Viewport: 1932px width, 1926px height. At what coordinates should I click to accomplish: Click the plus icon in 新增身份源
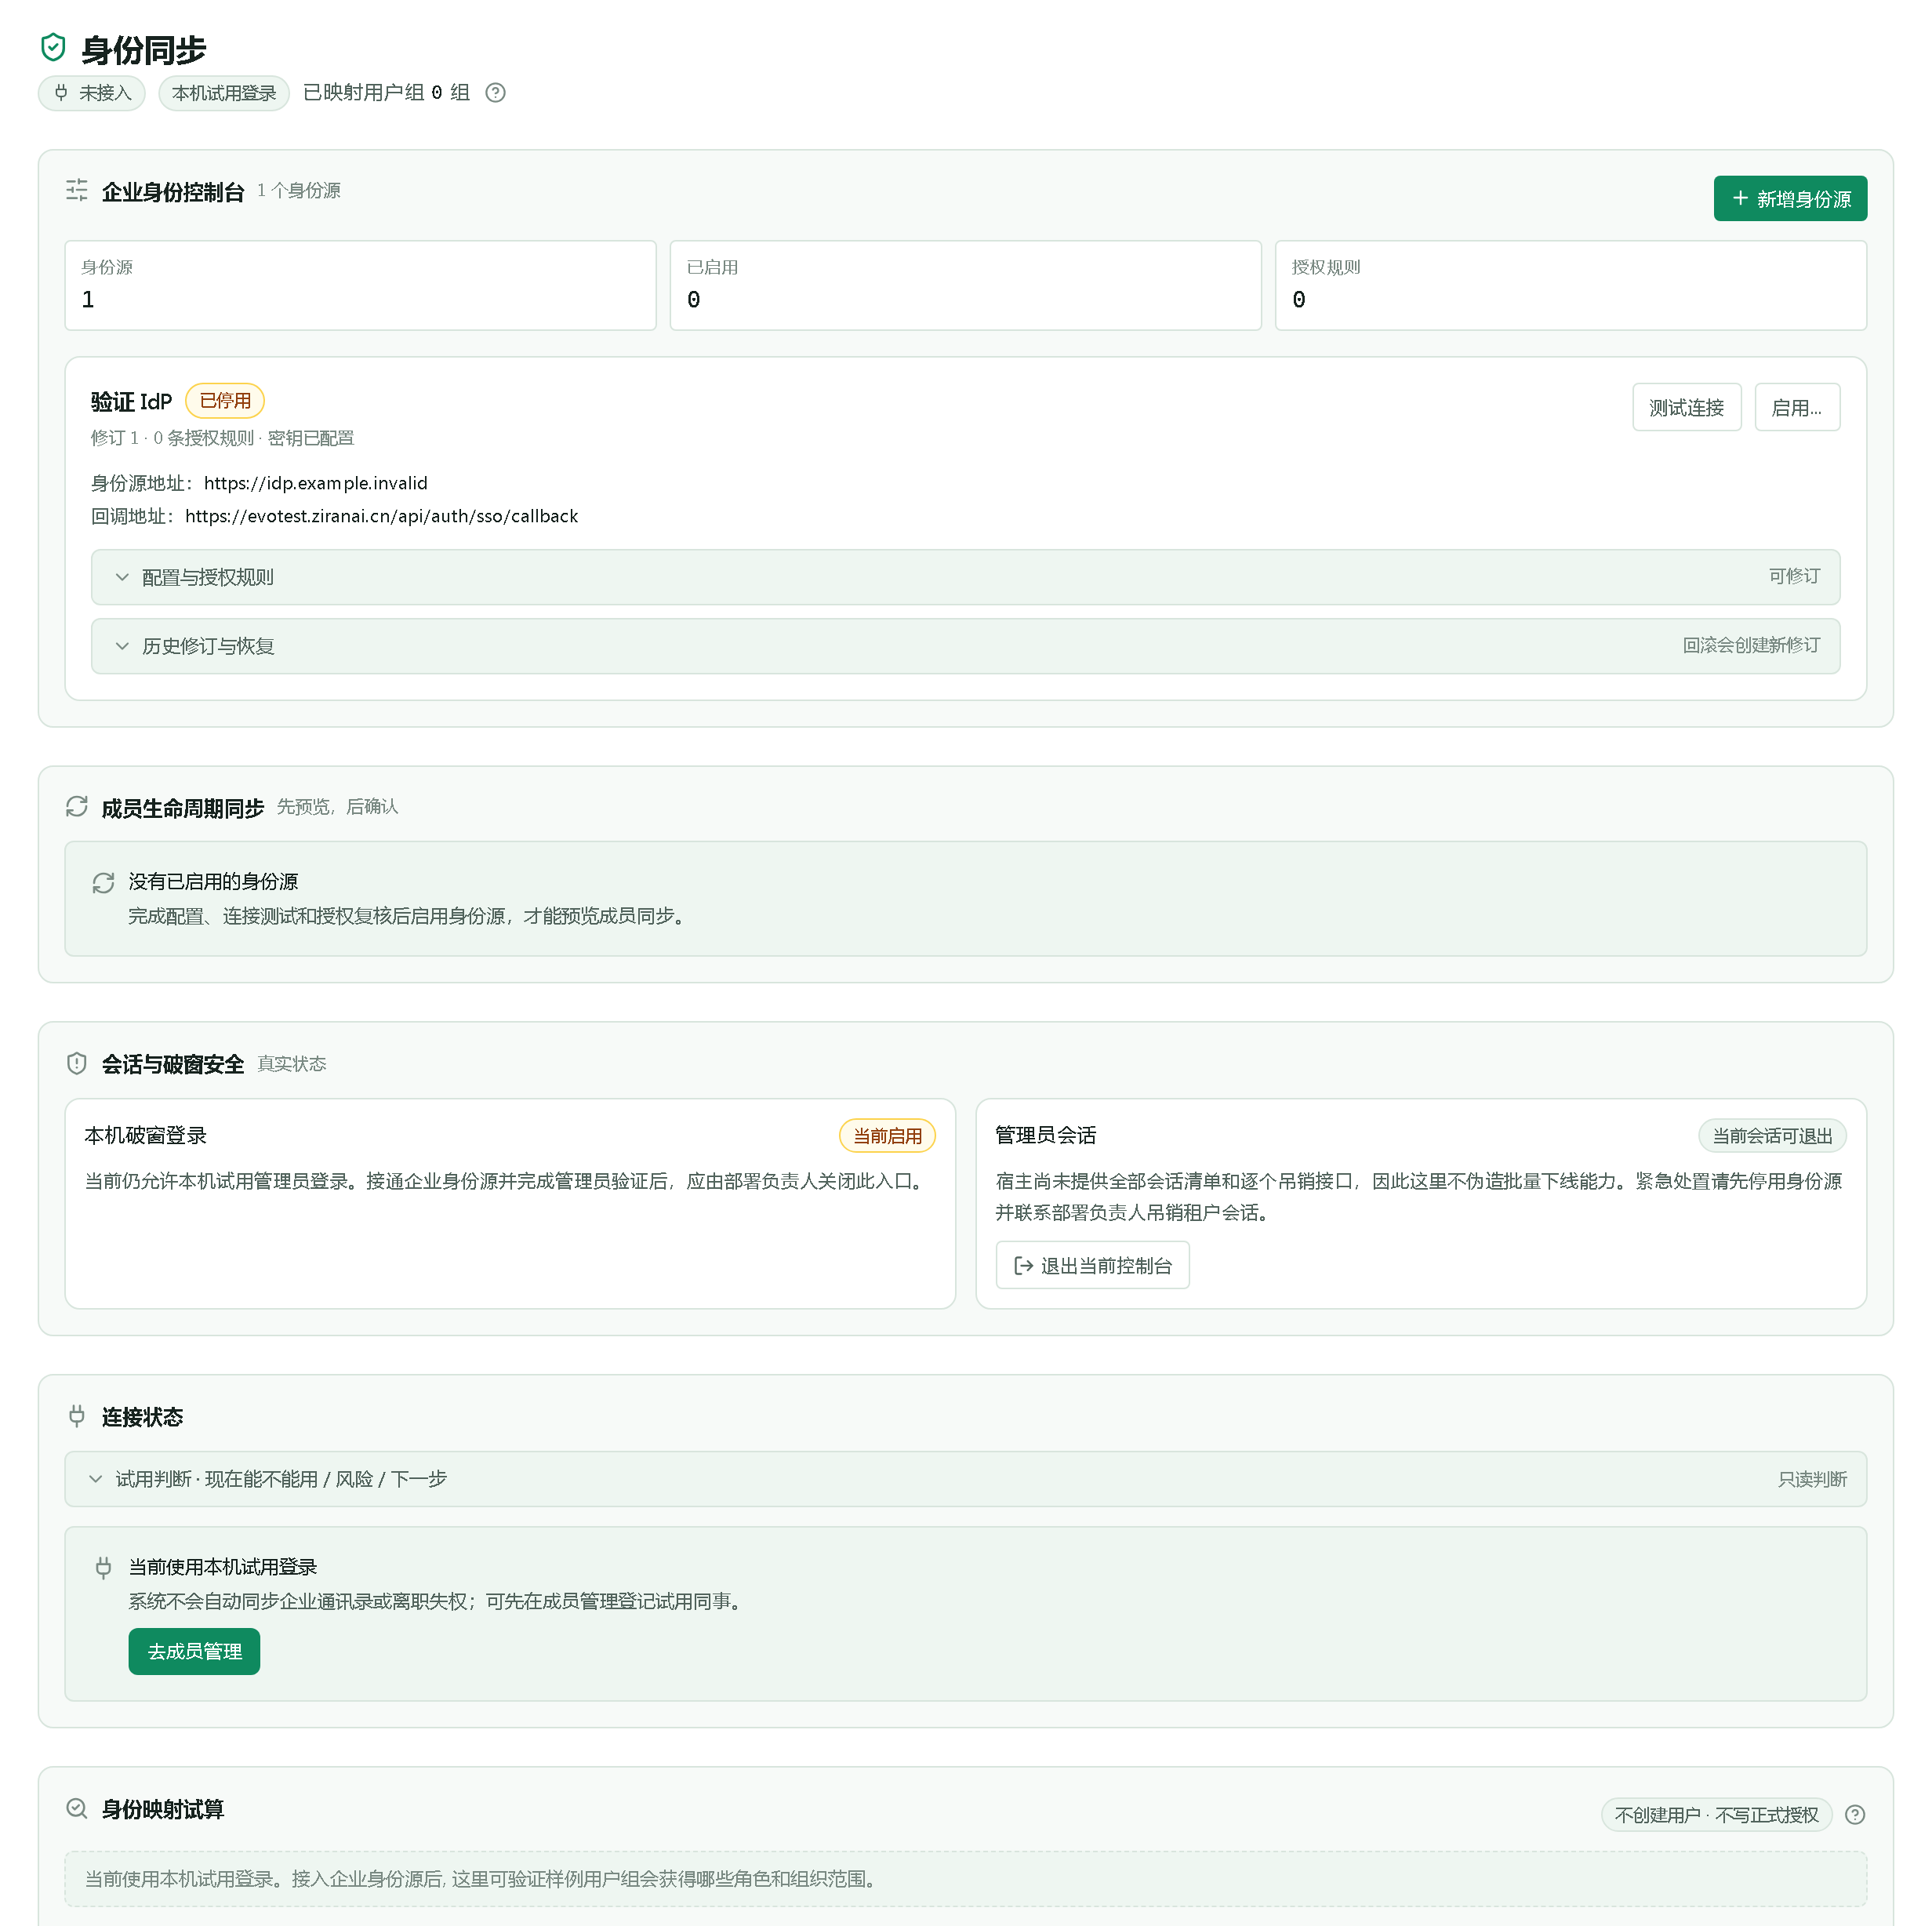pyautogui.click(x=1740, y=198)
